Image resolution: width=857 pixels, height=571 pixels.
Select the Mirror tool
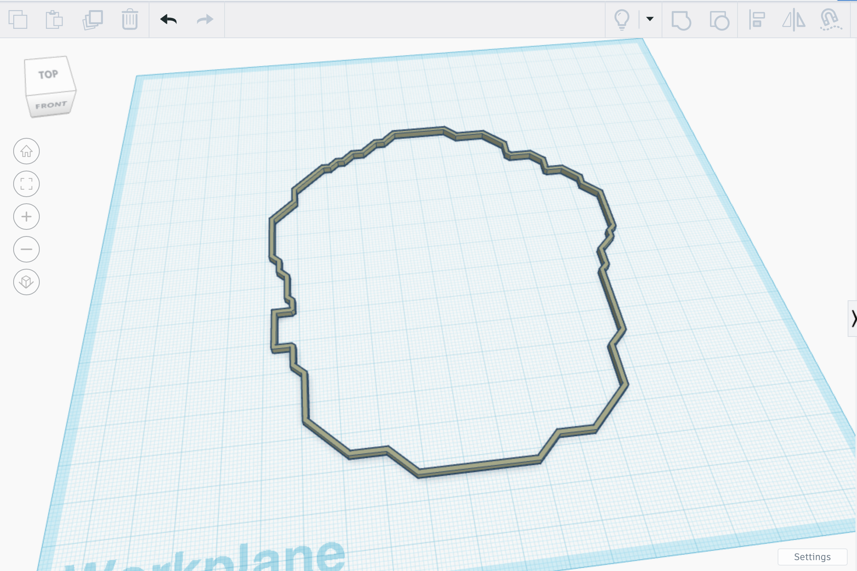pos(794,20)
